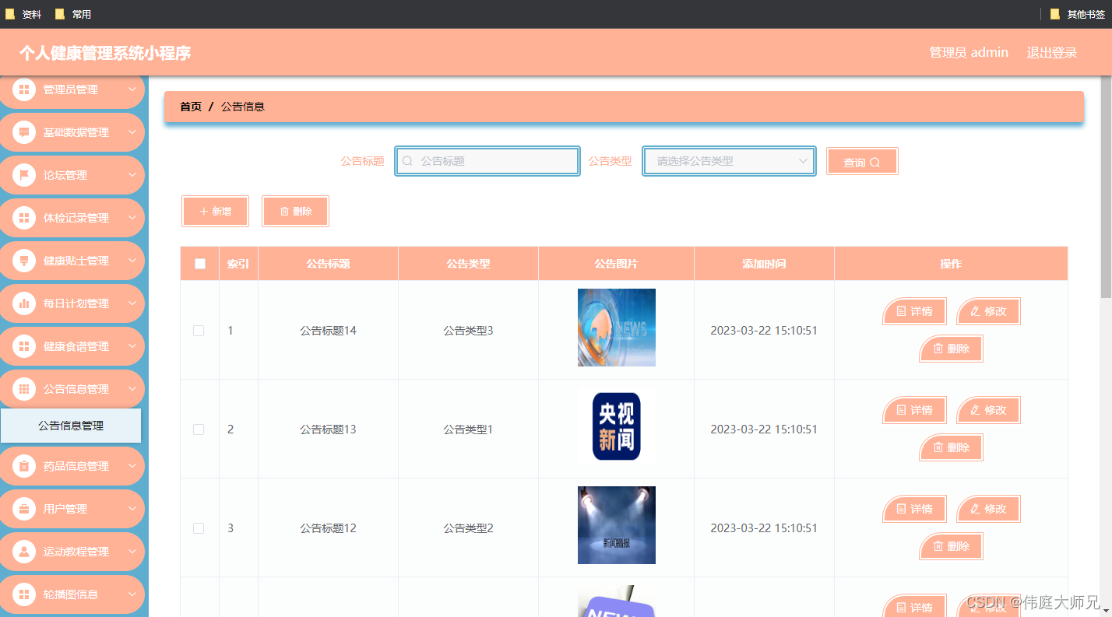The height and width of the screenshot is (617, 1112).
Task: Select the 每日计划管理 chart icon
Action: (x=23, y=303)
